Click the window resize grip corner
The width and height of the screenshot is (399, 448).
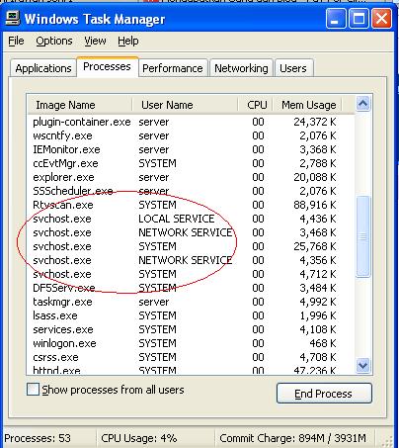388,441
